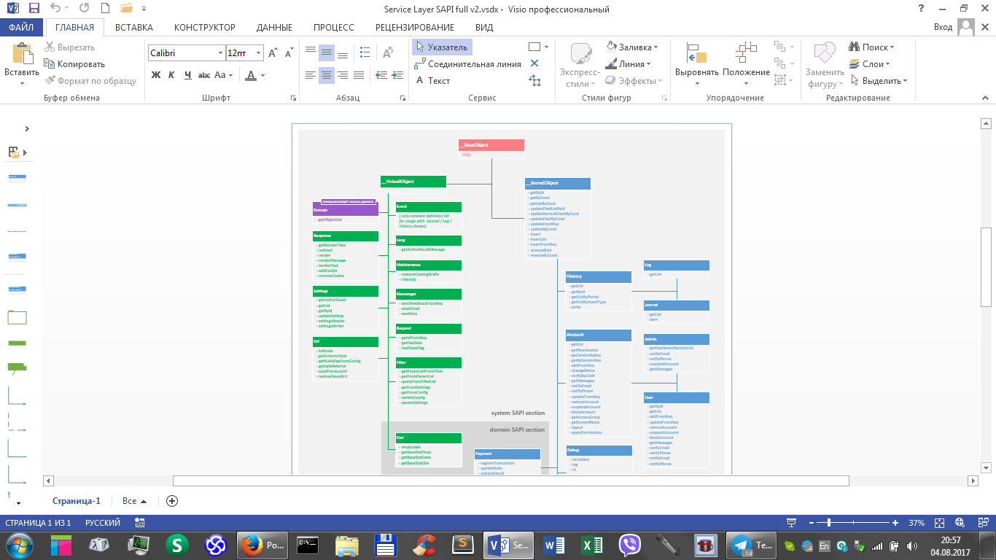This screenshot has width=996, height=560.
Task: Click the Вход sign-in link
Action: [x=943, y=27]
